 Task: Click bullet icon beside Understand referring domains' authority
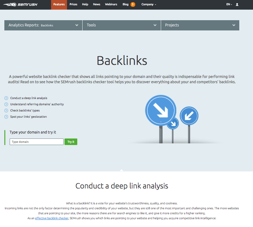6,104
